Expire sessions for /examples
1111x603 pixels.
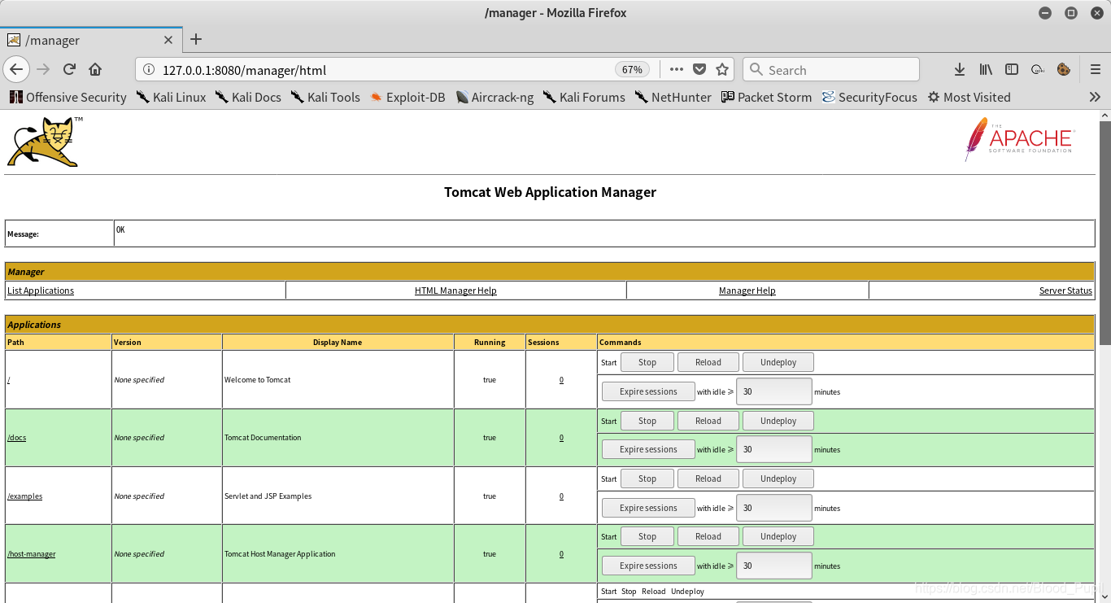648,508
